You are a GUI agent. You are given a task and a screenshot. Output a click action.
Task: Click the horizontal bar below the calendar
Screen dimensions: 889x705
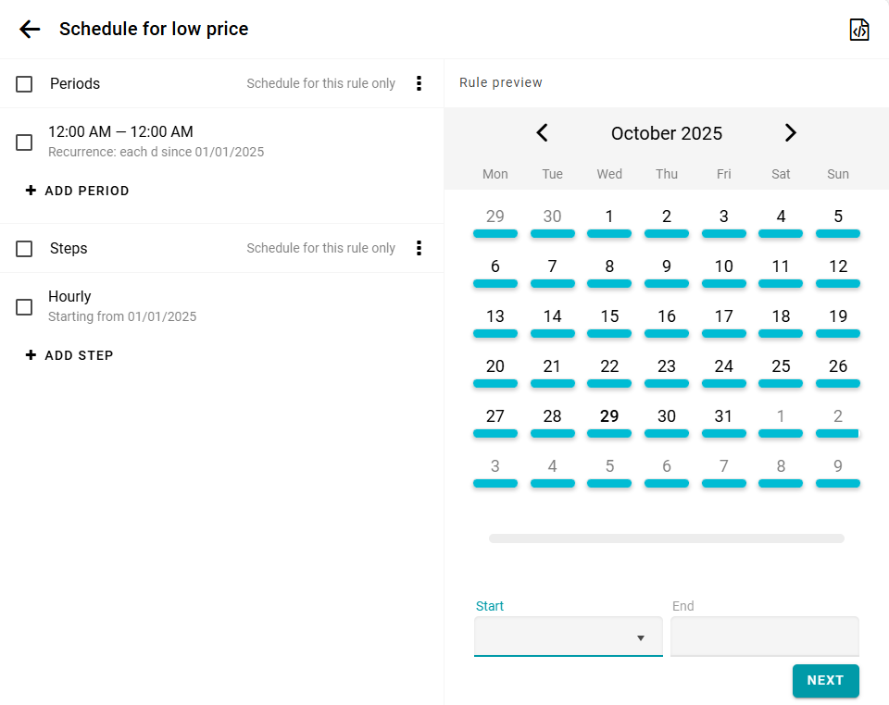point(667,538)
